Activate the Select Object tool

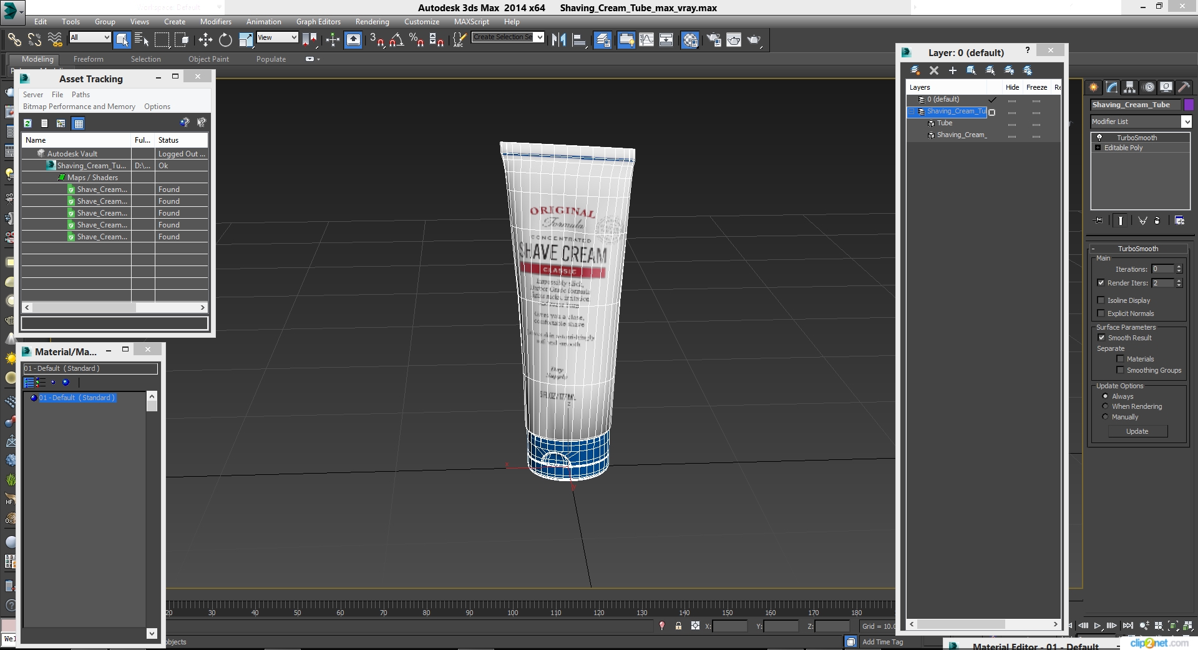122,40
